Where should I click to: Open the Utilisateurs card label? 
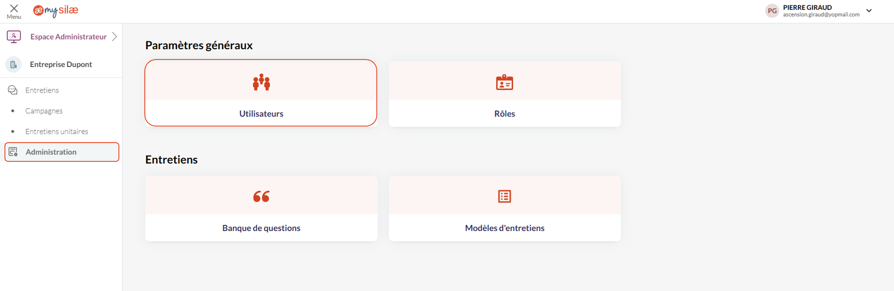(261, 114)
